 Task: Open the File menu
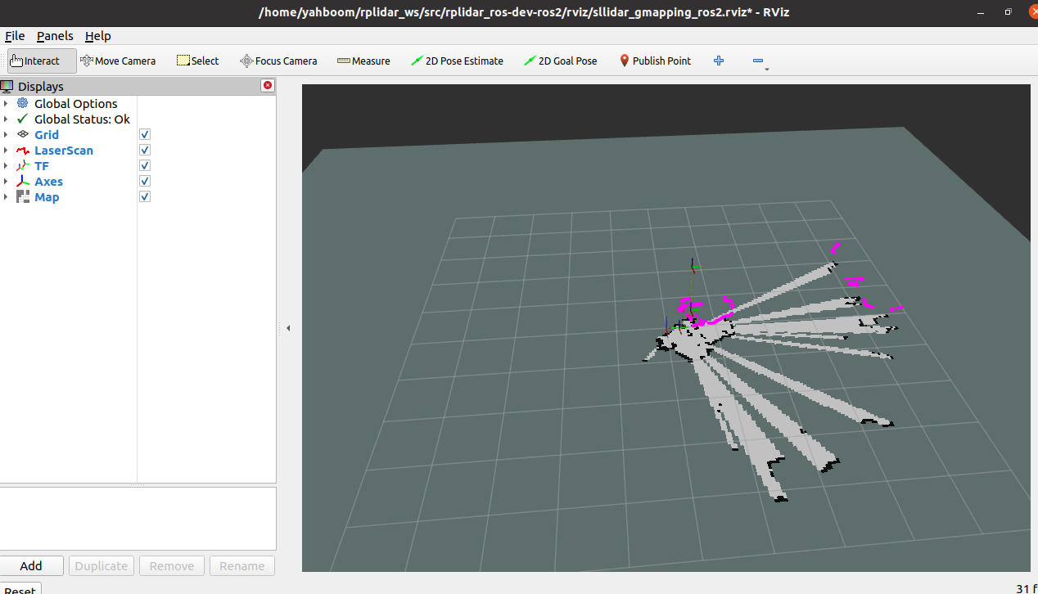[x=15, y=36]
